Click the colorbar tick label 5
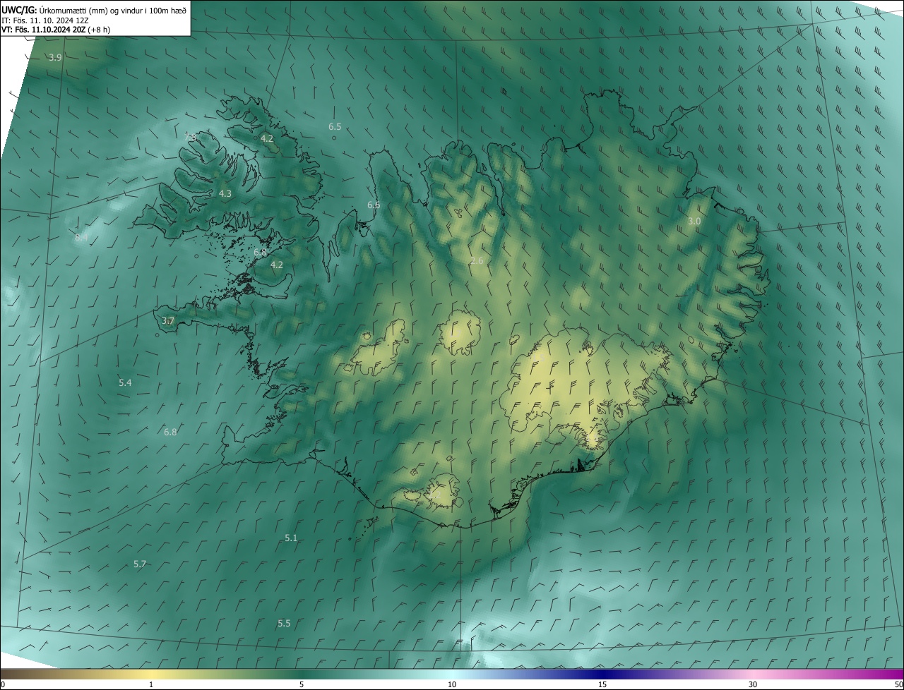Image resolution: width=904 pixels, height=690 pixels. coord(302,684)
